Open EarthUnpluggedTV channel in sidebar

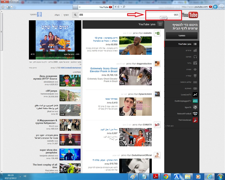(182, 101)
